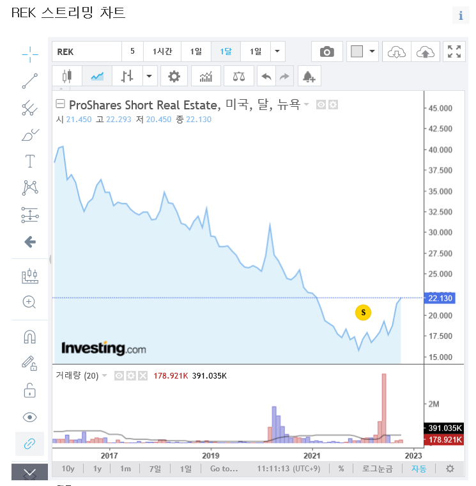Set range to 1y

click(x=97, y=469)
